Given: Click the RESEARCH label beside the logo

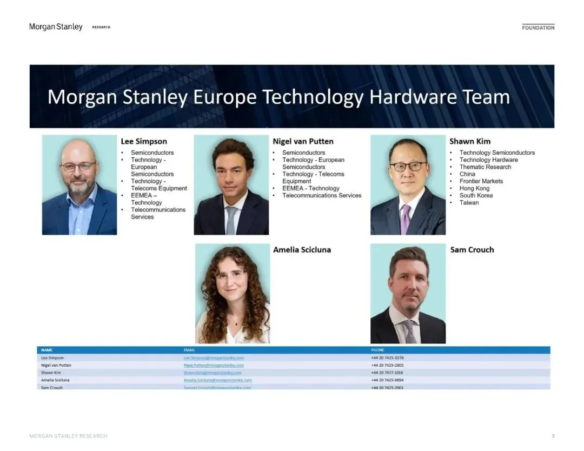Looking at the screenshot, I should tap(101, 27).
